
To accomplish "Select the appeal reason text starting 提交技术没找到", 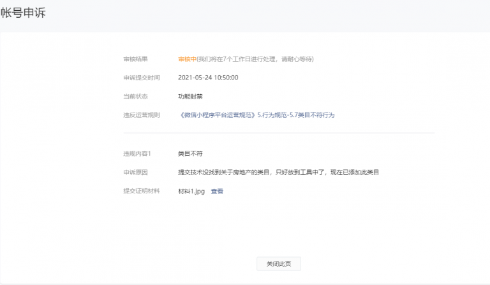I will [x=278, y=172].
